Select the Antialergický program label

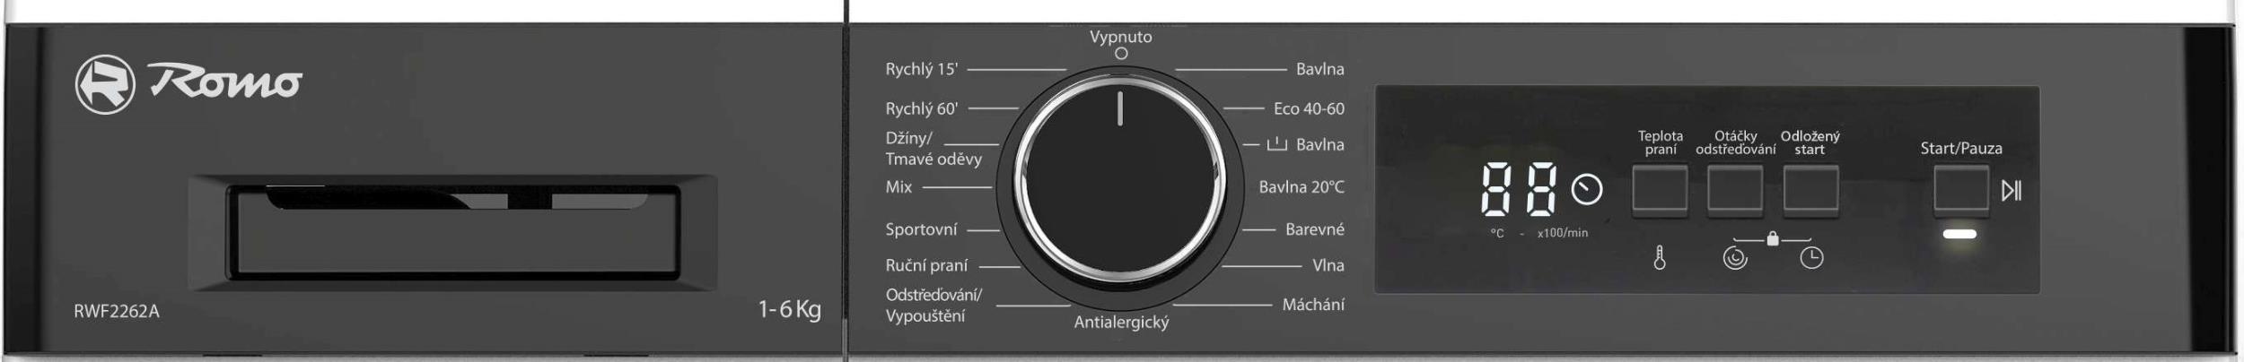[x=1121, y=323]
